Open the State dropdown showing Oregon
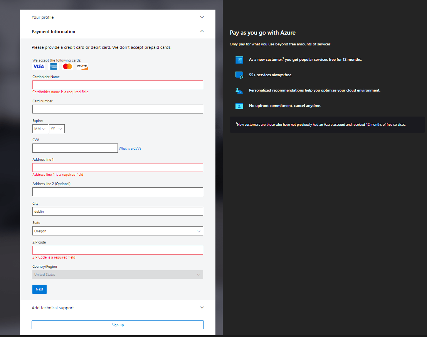 click(118, 231)
